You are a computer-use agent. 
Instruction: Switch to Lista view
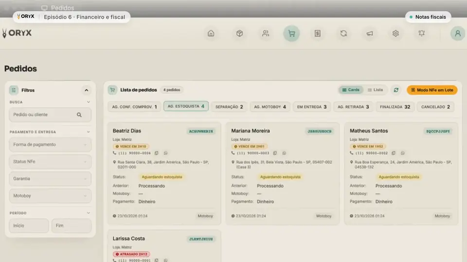375,90
